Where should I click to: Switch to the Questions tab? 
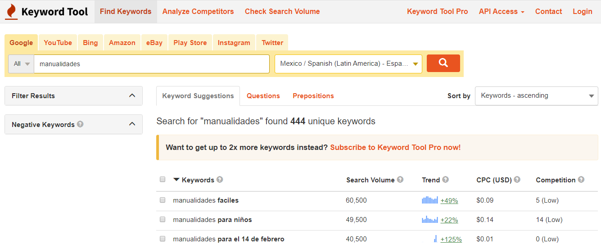[x=263, y=96]
